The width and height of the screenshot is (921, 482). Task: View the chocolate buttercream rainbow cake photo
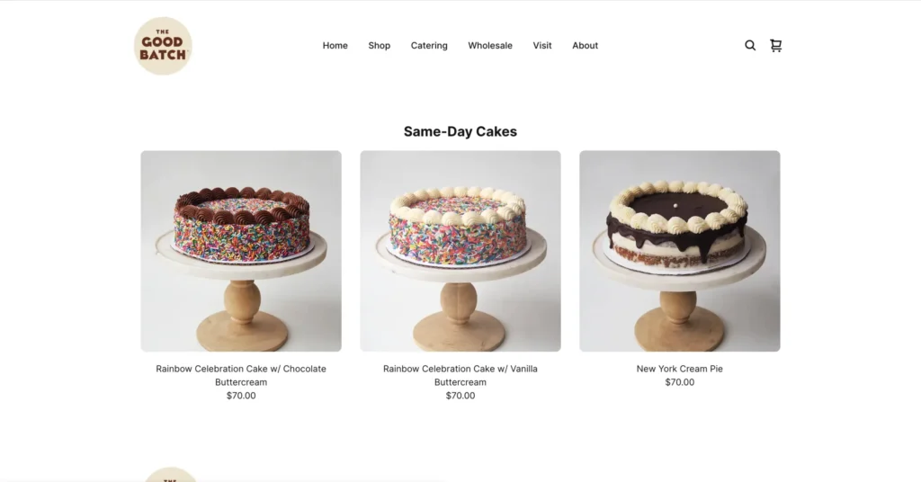pos(241,251)
